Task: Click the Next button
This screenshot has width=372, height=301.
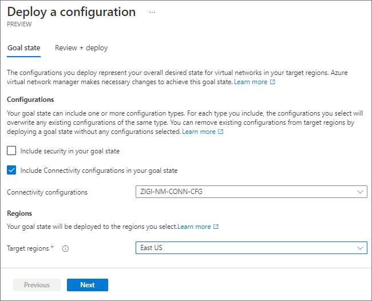Action: [x=88, y=285]
